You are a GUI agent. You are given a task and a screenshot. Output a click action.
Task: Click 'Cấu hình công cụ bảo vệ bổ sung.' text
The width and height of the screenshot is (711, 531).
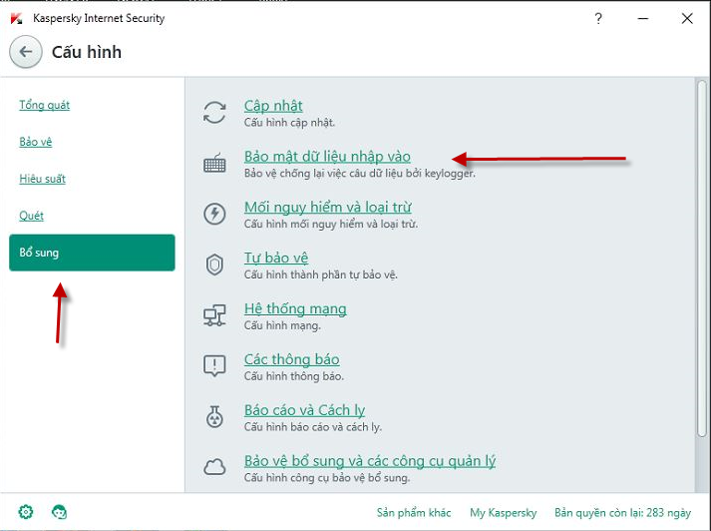point(327,478)
